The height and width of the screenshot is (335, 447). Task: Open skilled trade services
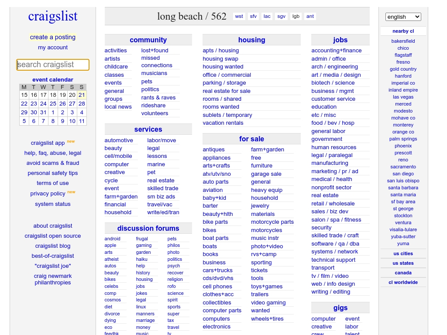163,188
